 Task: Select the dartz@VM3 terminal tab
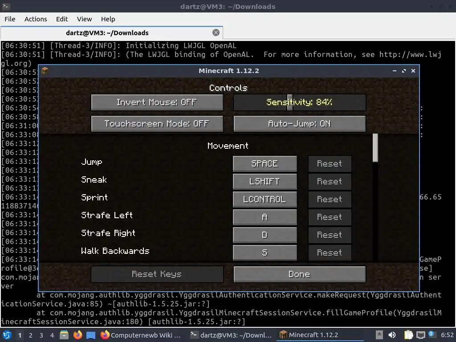[107, 33]
